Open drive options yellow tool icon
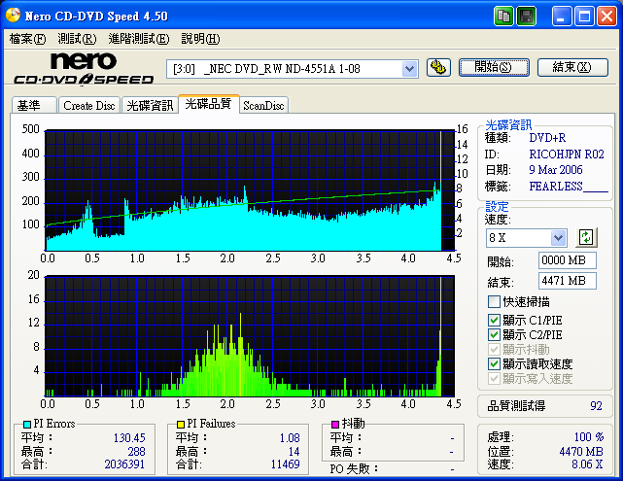 [x=438, y=67]
